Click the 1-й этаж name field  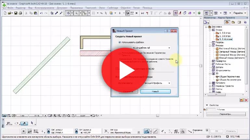pyautogui.click(x=232, y=110)
